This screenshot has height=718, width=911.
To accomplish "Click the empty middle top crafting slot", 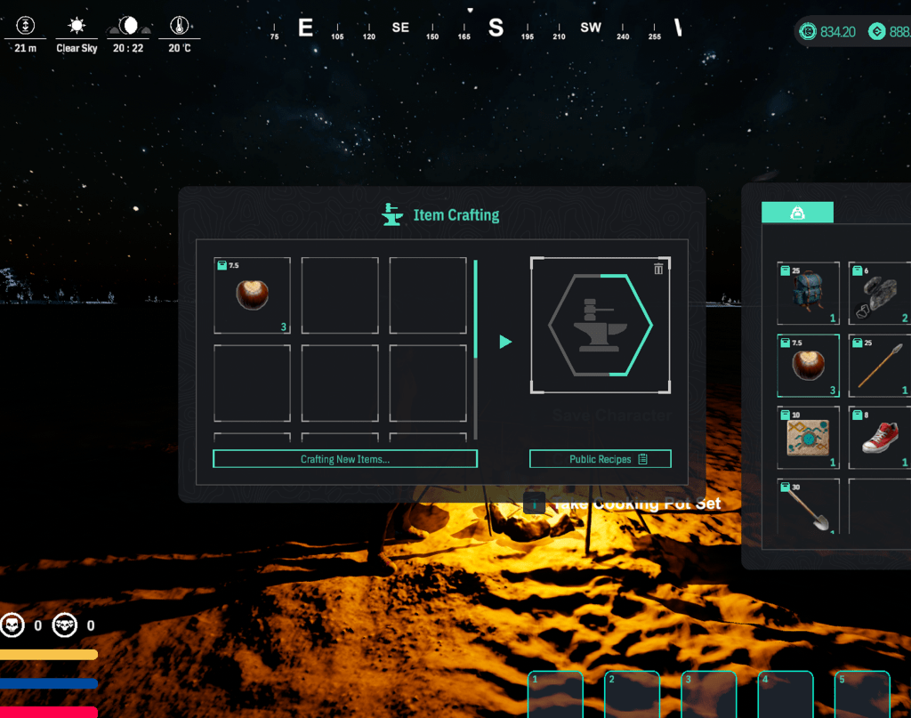I will pos(340,295).
